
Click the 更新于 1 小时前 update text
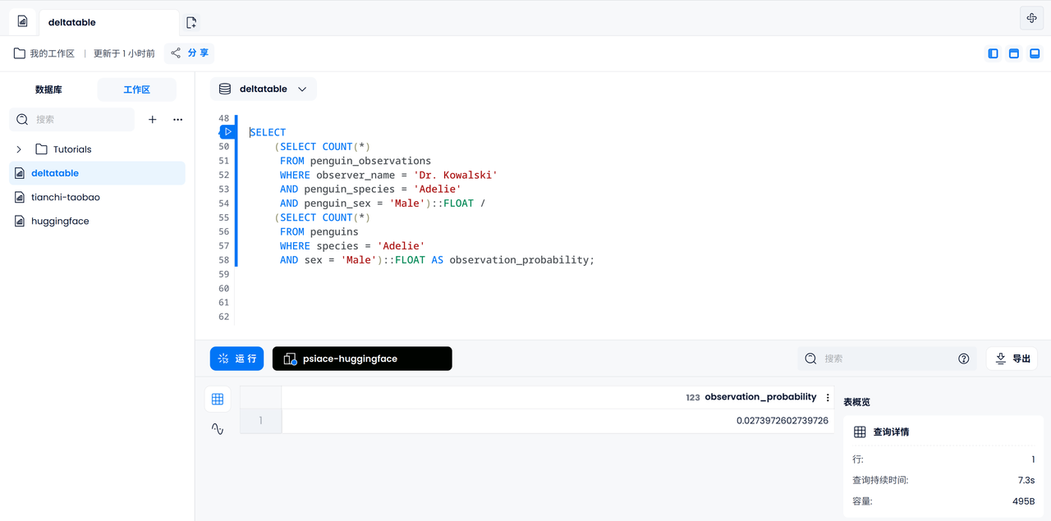point(124,53)
